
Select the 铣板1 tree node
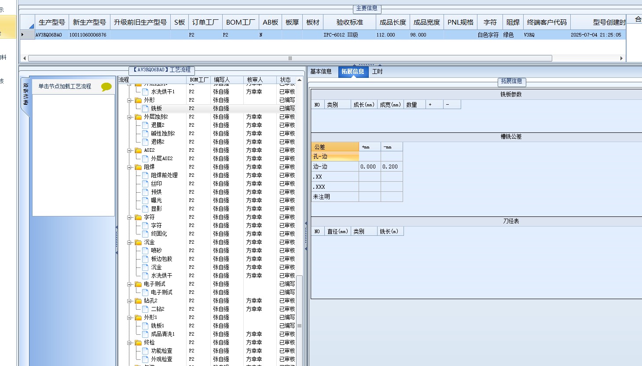click(x=158, y=326)
